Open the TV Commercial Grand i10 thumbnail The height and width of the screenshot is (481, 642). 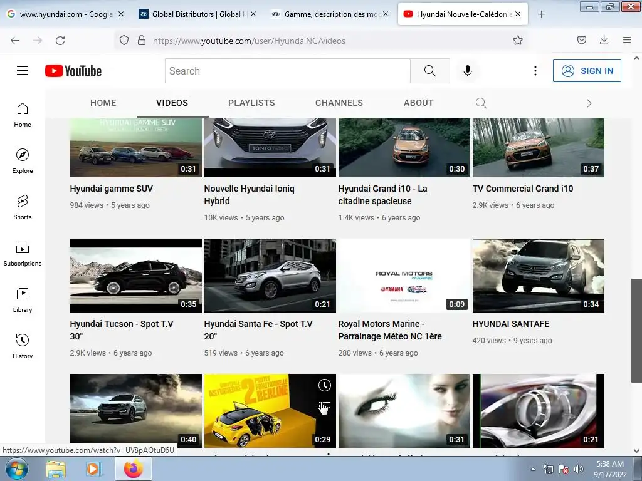[x=539, y=148]
